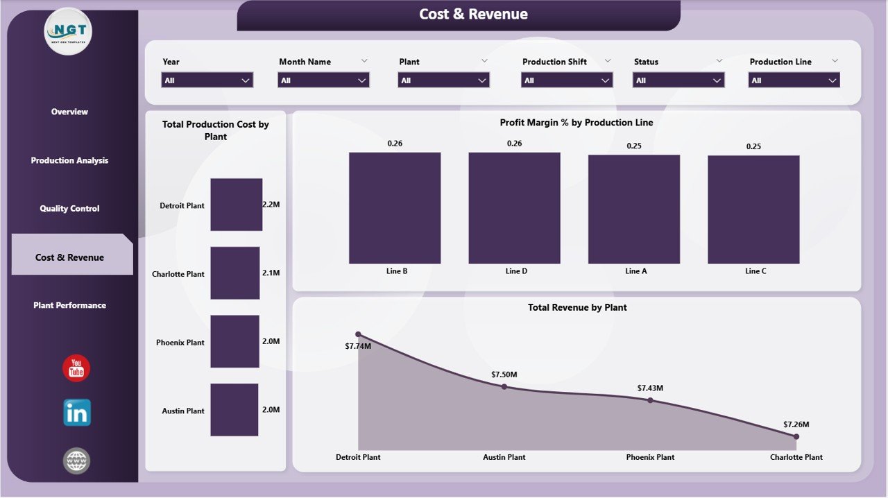Open the Year dropdown showing All
The height and width of the screenshot is (498, 888).
click(x=207, y=80)
